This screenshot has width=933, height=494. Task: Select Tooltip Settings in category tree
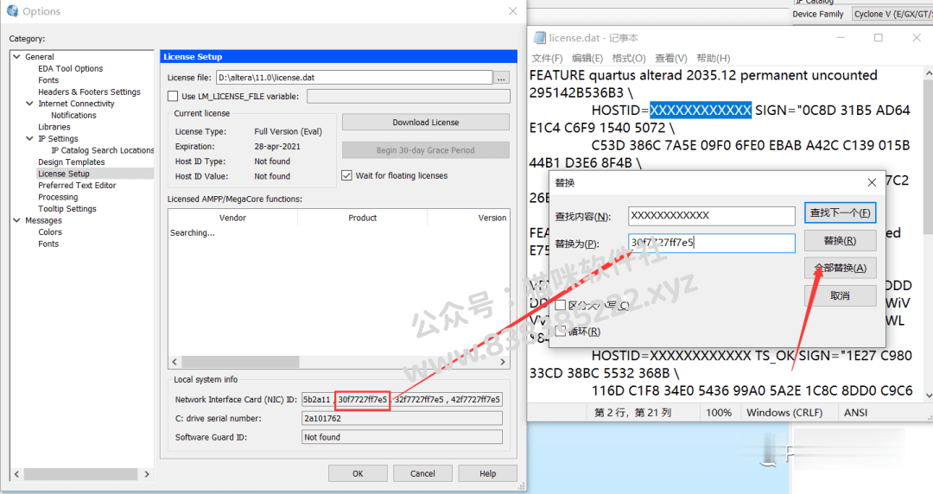[x=67, y=209]
